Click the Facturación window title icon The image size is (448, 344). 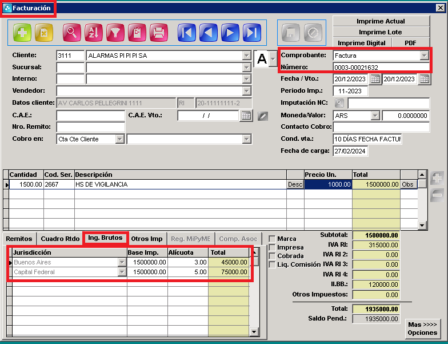tap(7, 8)
